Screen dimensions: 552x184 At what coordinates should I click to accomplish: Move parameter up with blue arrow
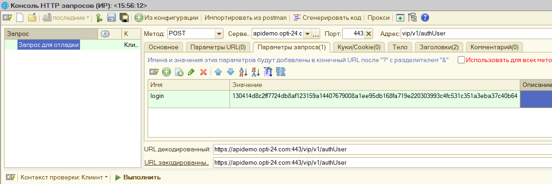(218, 72)
